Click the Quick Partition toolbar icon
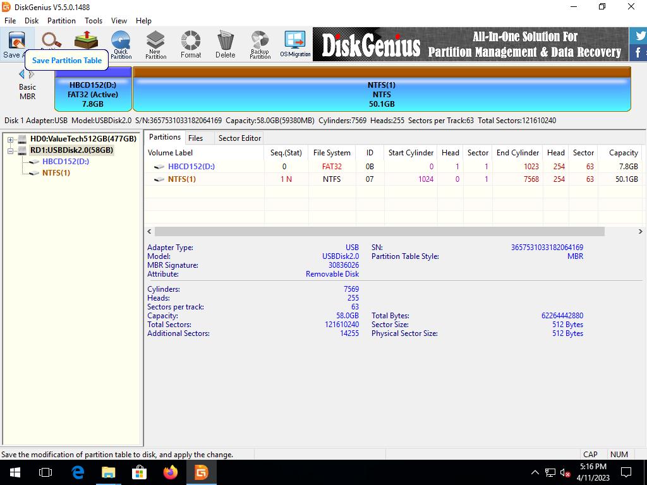Image resolution: width=647 pixels, height=485 pixels. (121, 45)
